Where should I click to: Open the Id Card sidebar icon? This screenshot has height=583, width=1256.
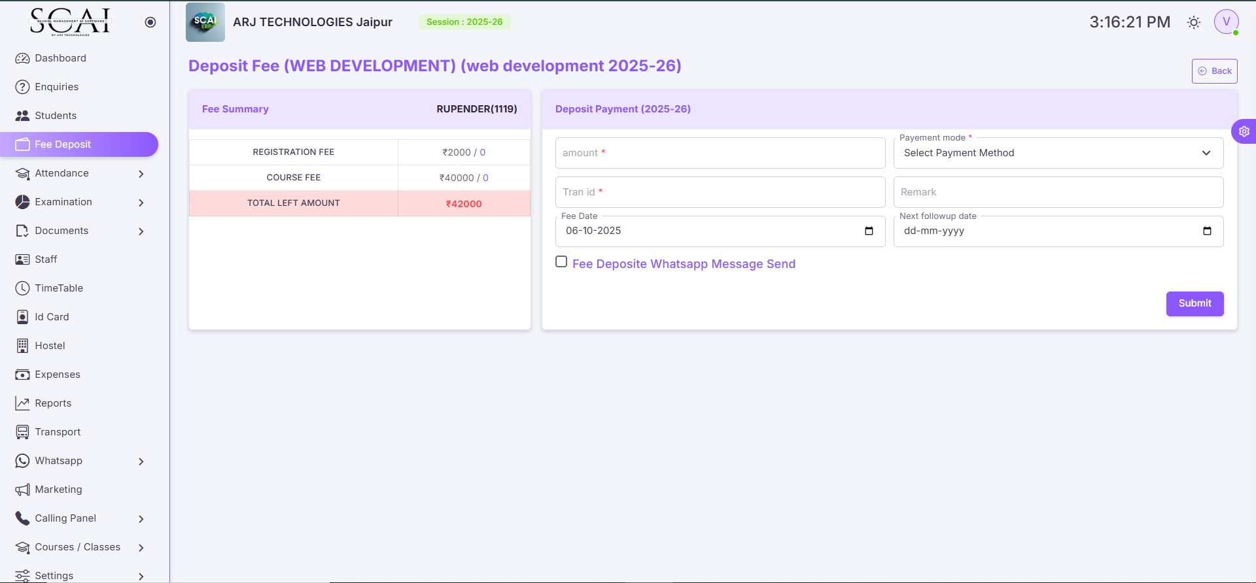click(22, 317)
